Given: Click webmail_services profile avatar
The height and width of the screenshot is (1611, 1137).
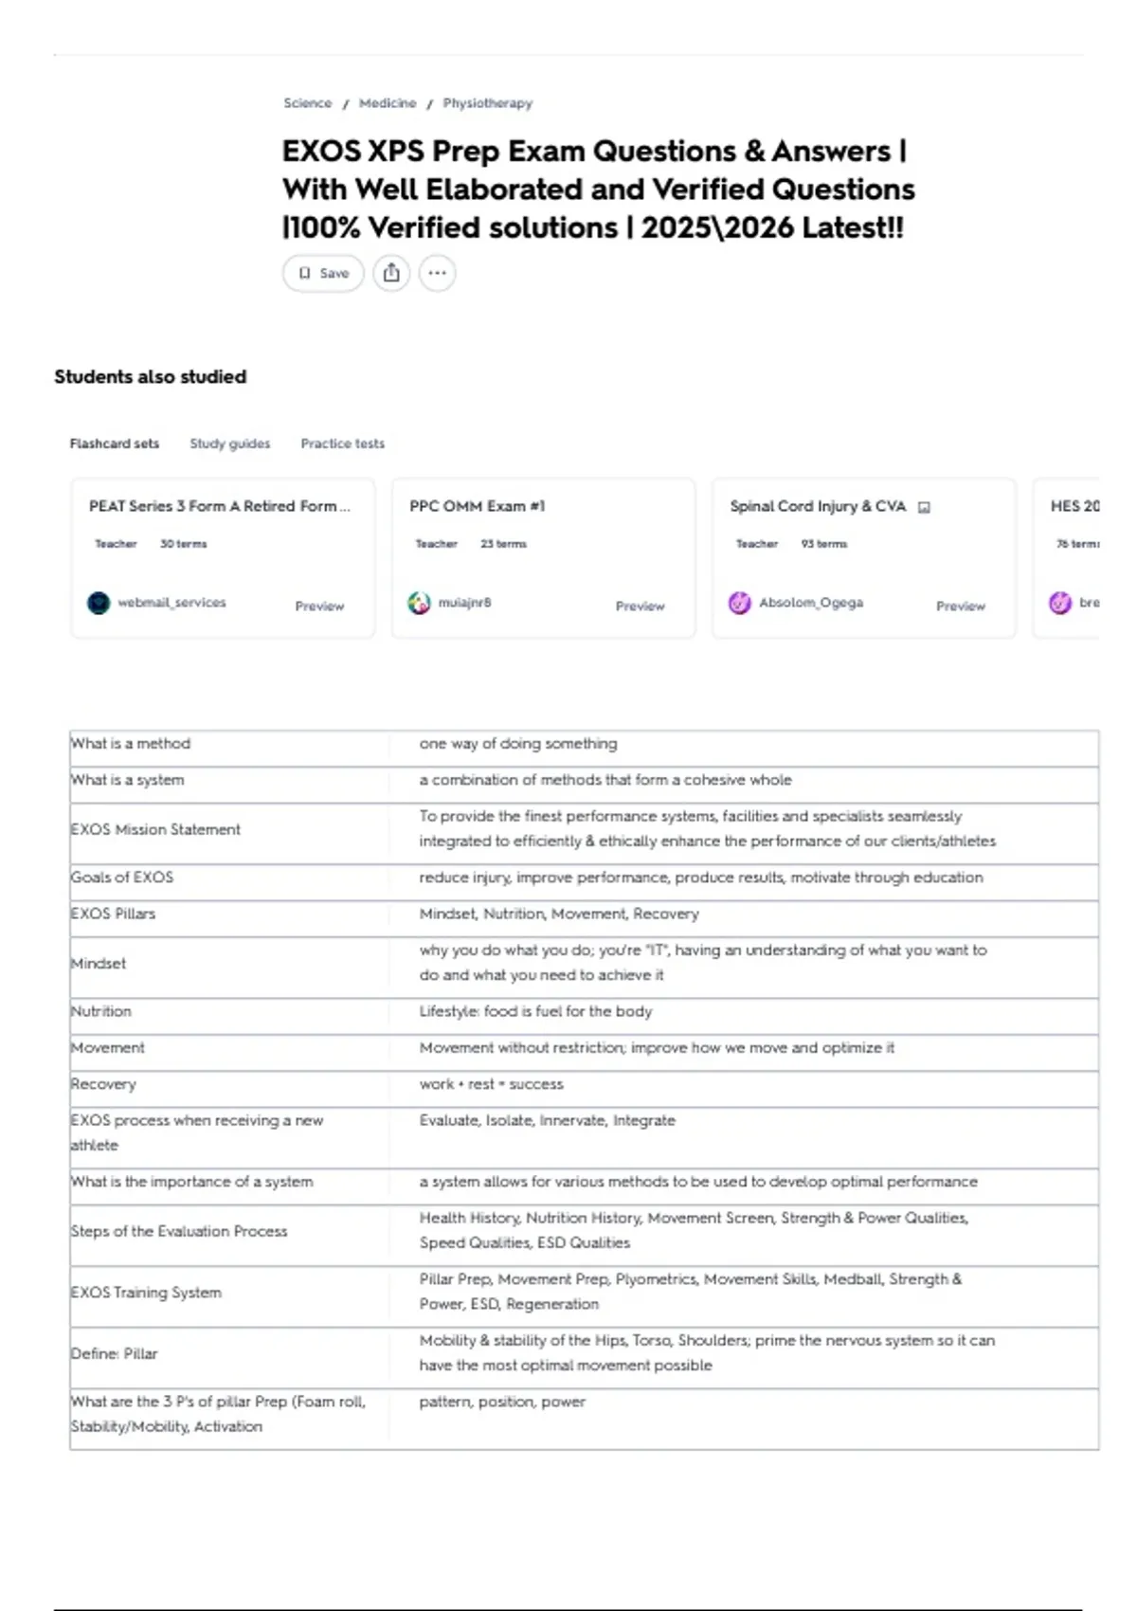Looking at the screenshot, I should click(x=99, y=603).
